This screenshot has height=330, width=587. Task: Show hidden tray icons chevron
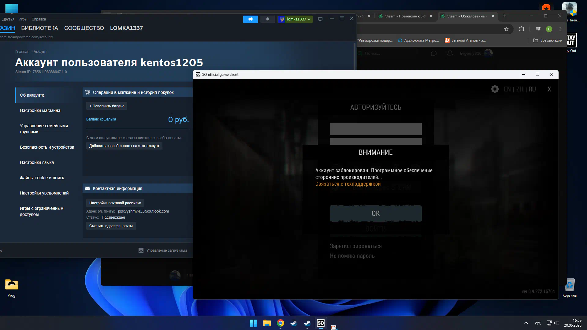point(526,323)
